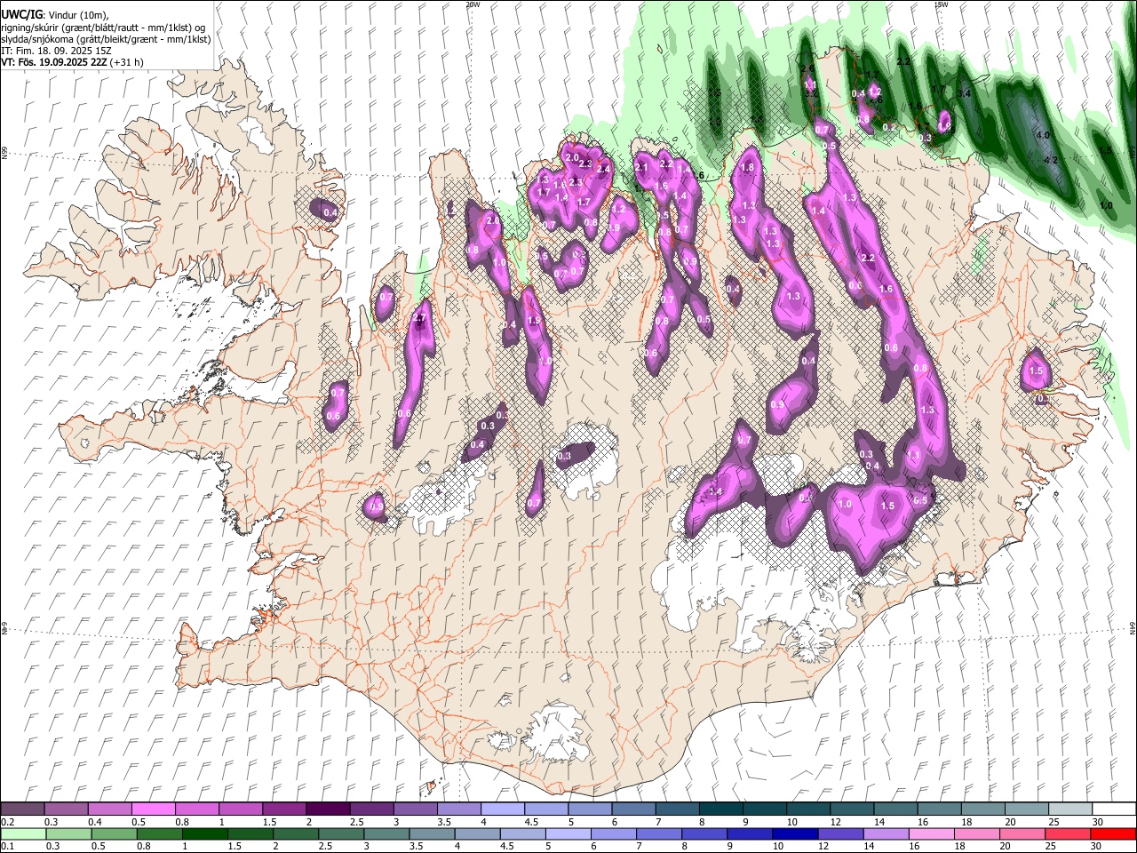This screenshot has height=853, width=1137.
Task: Pick the deep magenta 1.5 swatch, upper legend
Action: tap(283, 809)
